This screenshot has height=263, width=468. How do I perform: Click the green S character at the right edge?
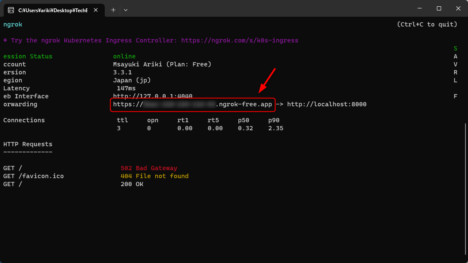pos(455,48)
